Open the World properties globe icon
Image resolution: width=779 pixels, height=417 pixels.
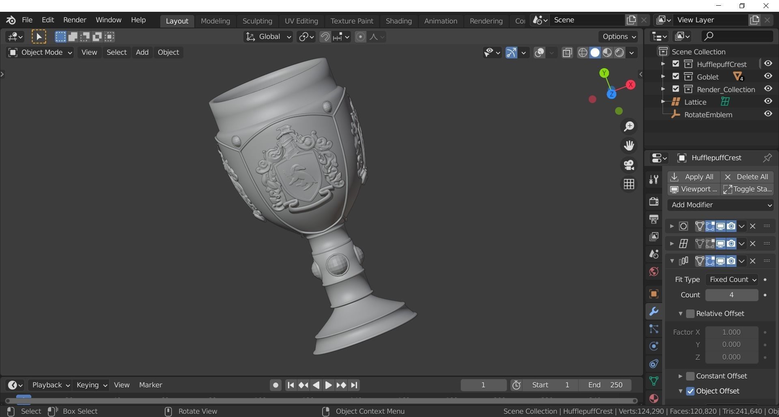click(x=654, y=271)
